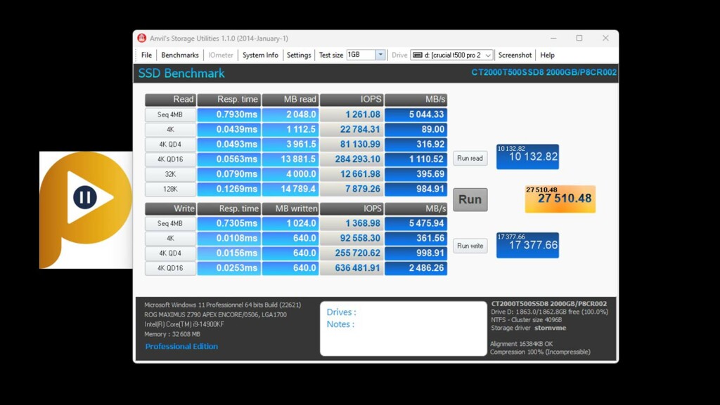
Task: Click in the Drives and Notes text area
Action: (x=403, y=328)
